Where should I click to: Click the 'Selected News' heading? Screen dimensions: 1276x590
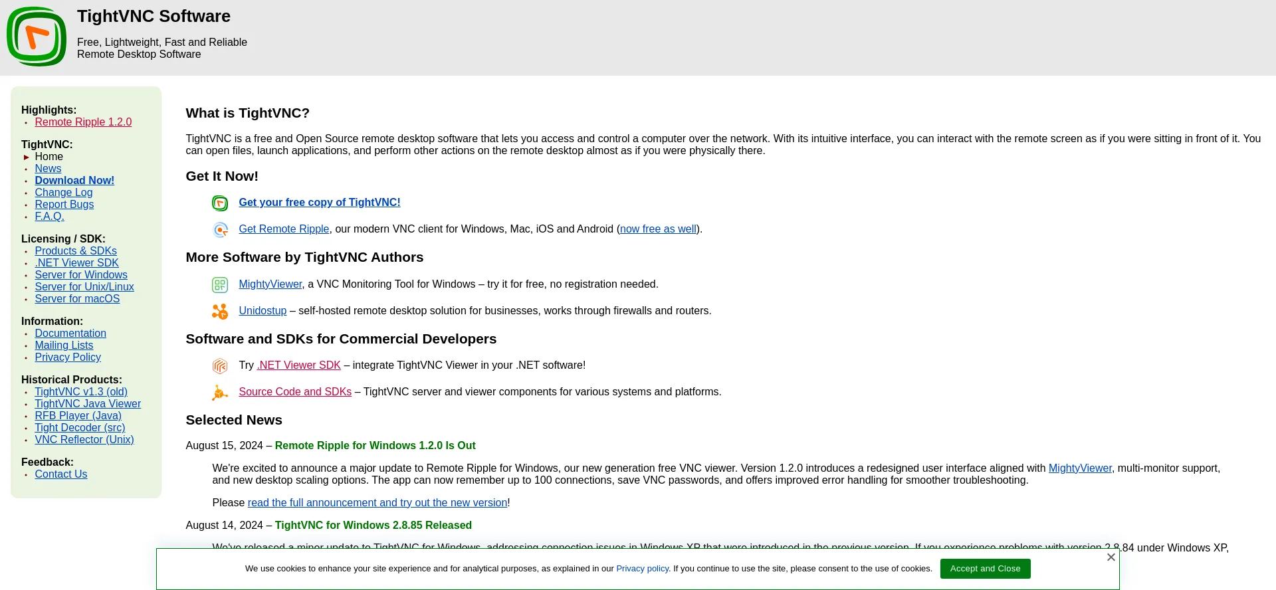tap(234, 420)
